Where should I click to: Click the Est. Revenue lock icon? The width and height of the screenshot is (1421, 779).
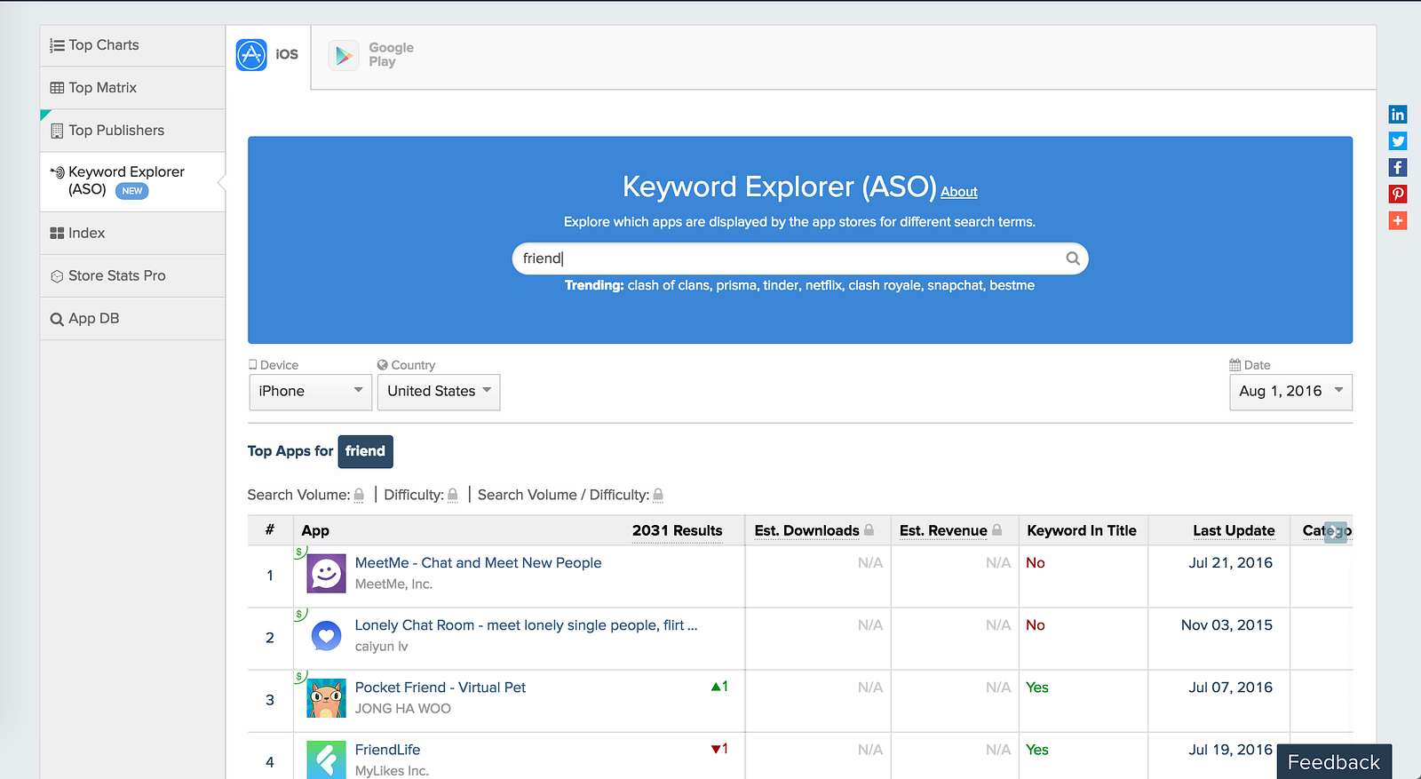997,530
